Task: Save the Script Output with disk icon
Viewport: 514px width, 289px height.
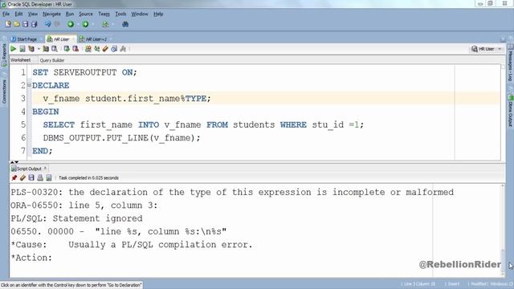Action: pyautogui.click(x=31, y=177)
